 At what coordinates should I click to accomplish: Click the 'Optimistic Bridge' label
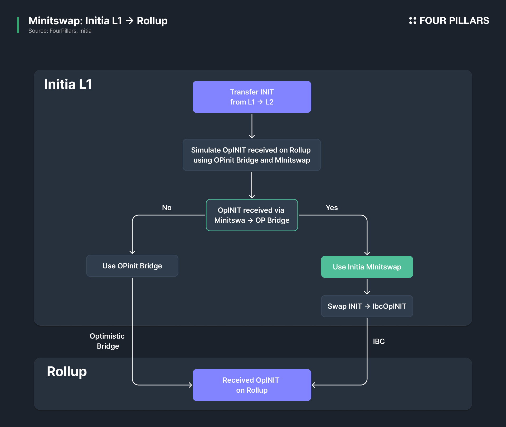[107, 341]
